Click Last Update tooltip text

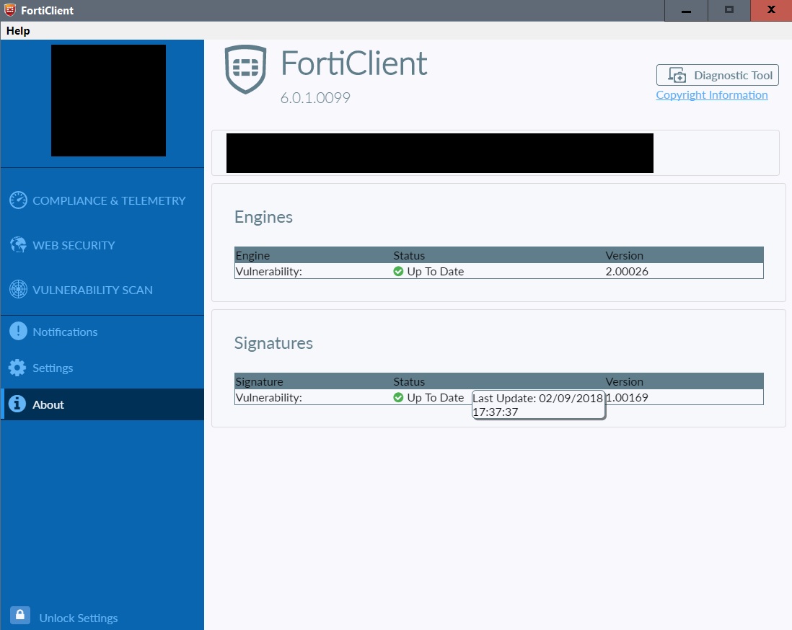click(x=538, y=405)
